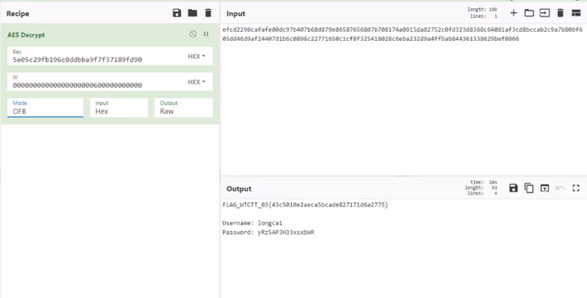
Task: Click the Password line in the output
Action: [268, 233]
